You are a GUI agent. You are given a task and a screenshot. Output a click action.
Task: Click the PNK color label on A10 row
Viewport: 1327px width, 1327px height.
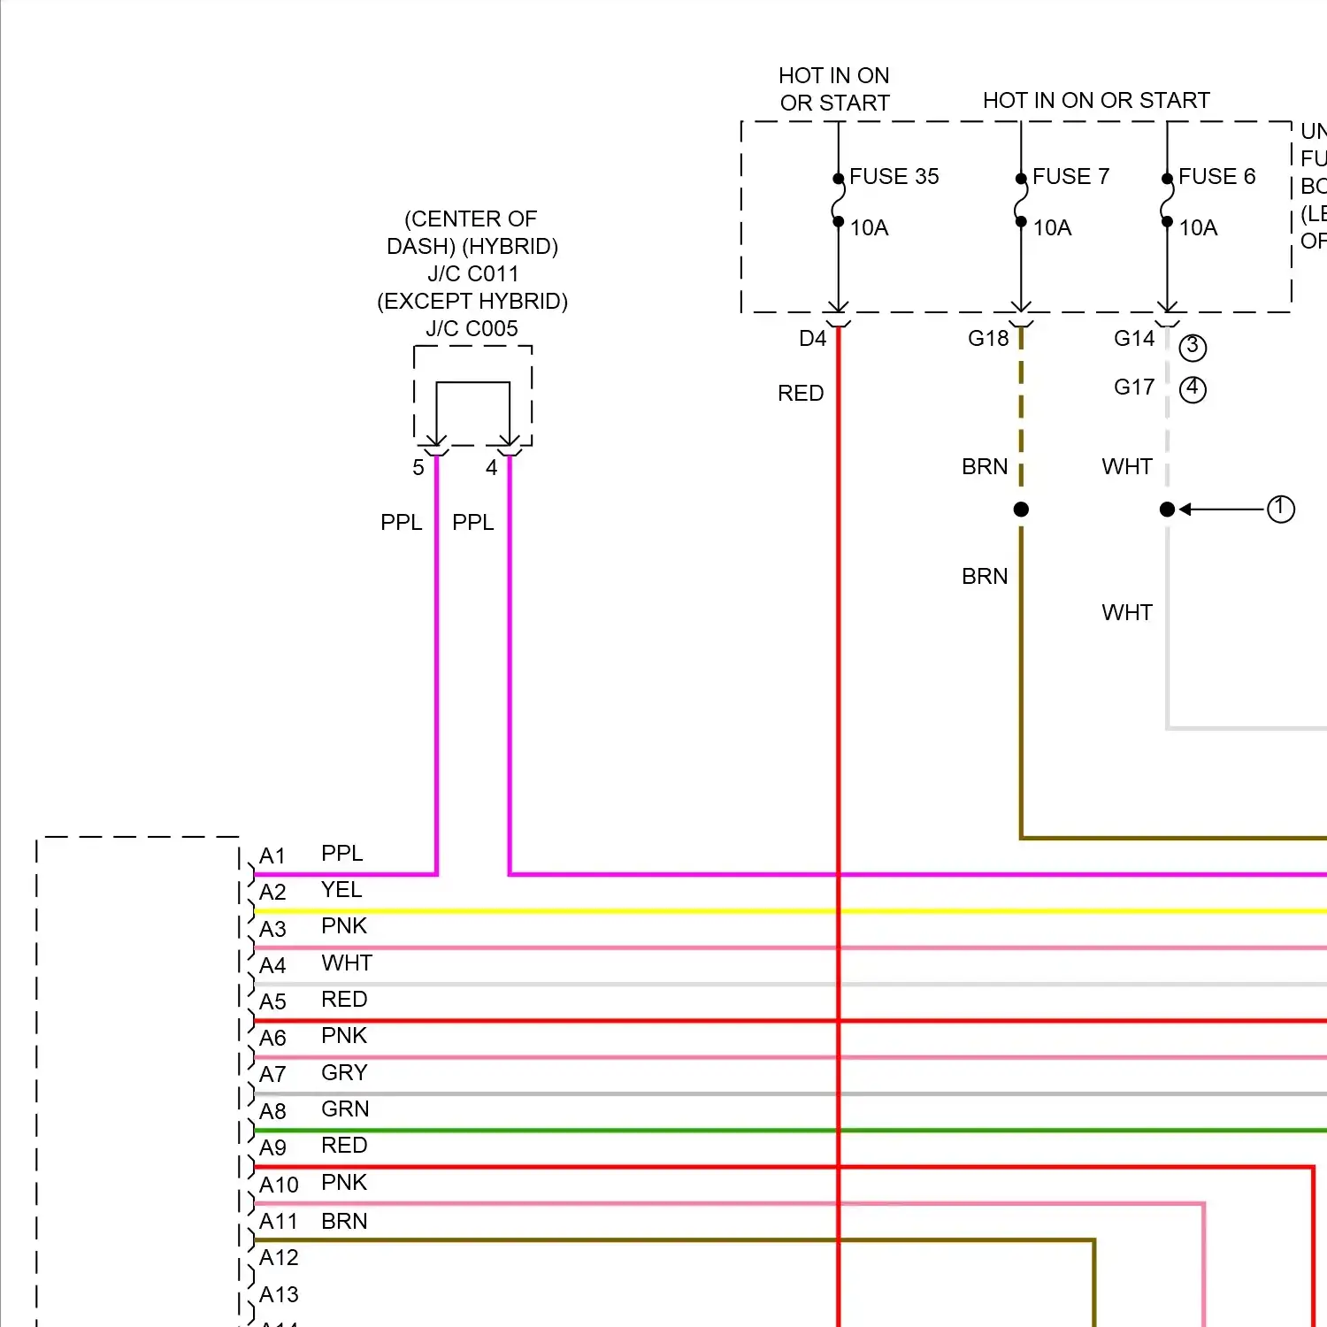(344, 1183)
